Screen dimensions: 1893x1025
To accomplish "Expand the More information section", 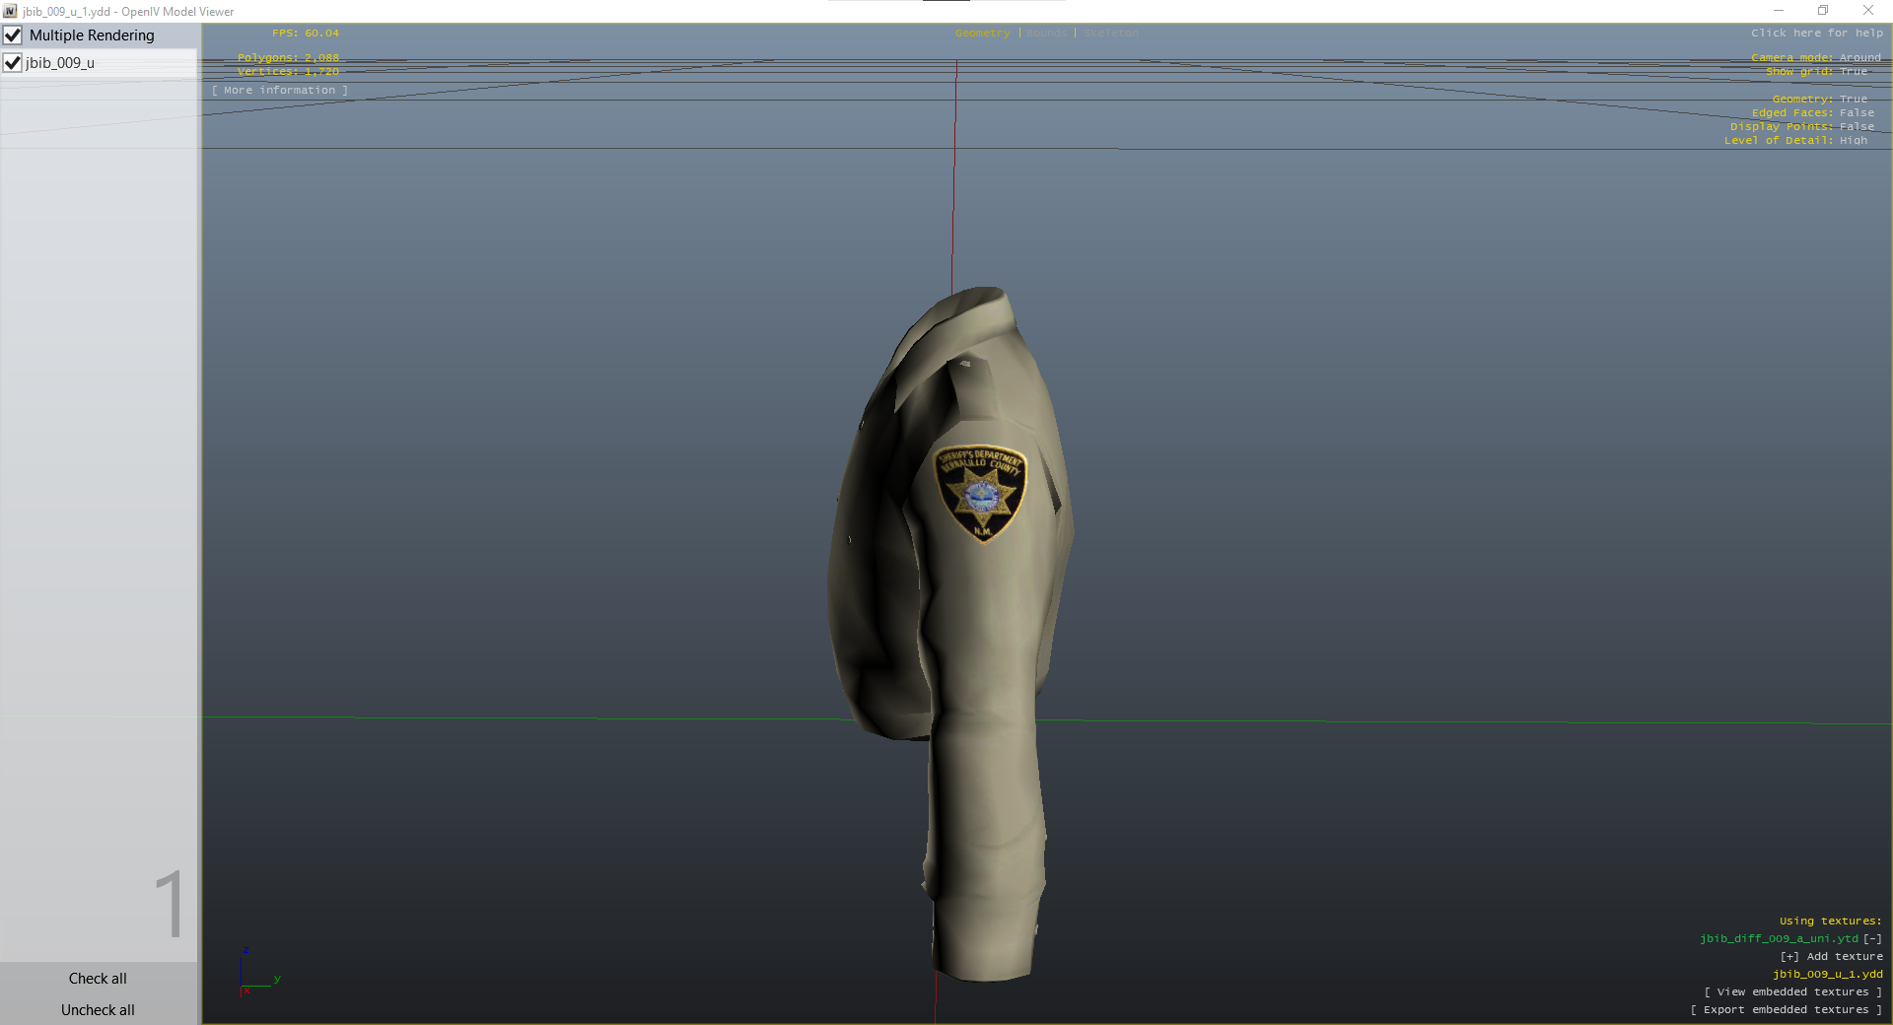I will pyautogui.click(x=280, y=91).
